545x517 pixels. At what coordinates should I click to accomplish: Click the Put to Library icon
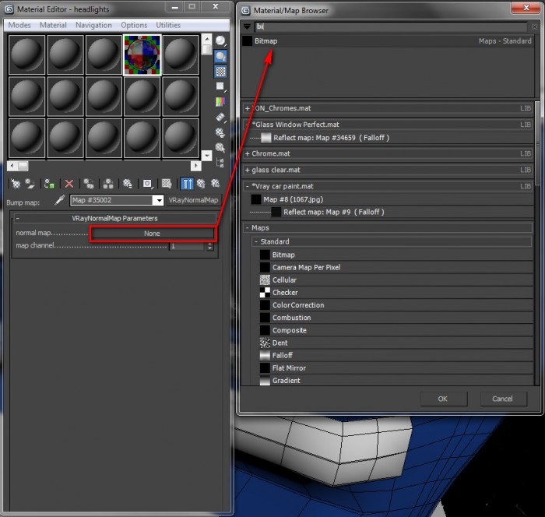coord(128,183)
